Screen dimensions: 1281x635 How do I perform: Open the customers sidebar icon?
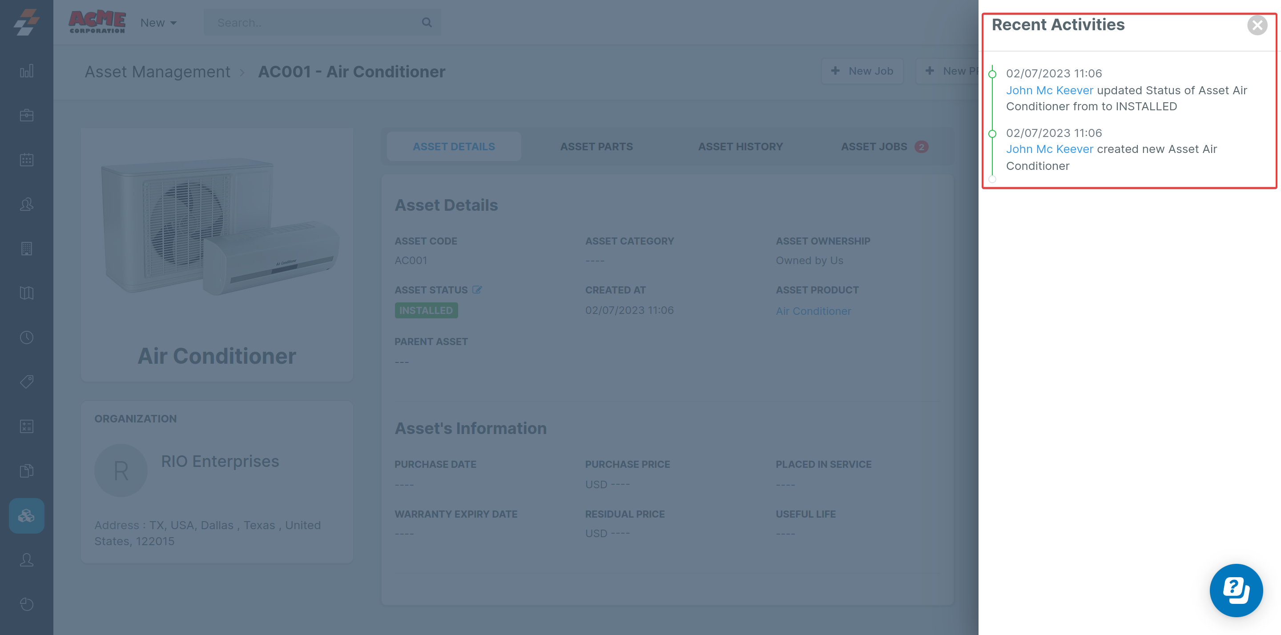26,205
